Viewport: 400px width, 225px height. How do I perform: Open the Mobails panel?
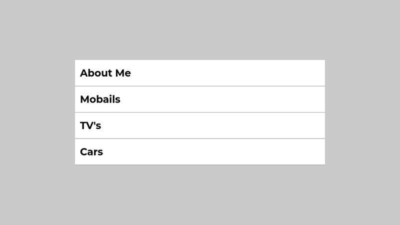tap(200, 99)
